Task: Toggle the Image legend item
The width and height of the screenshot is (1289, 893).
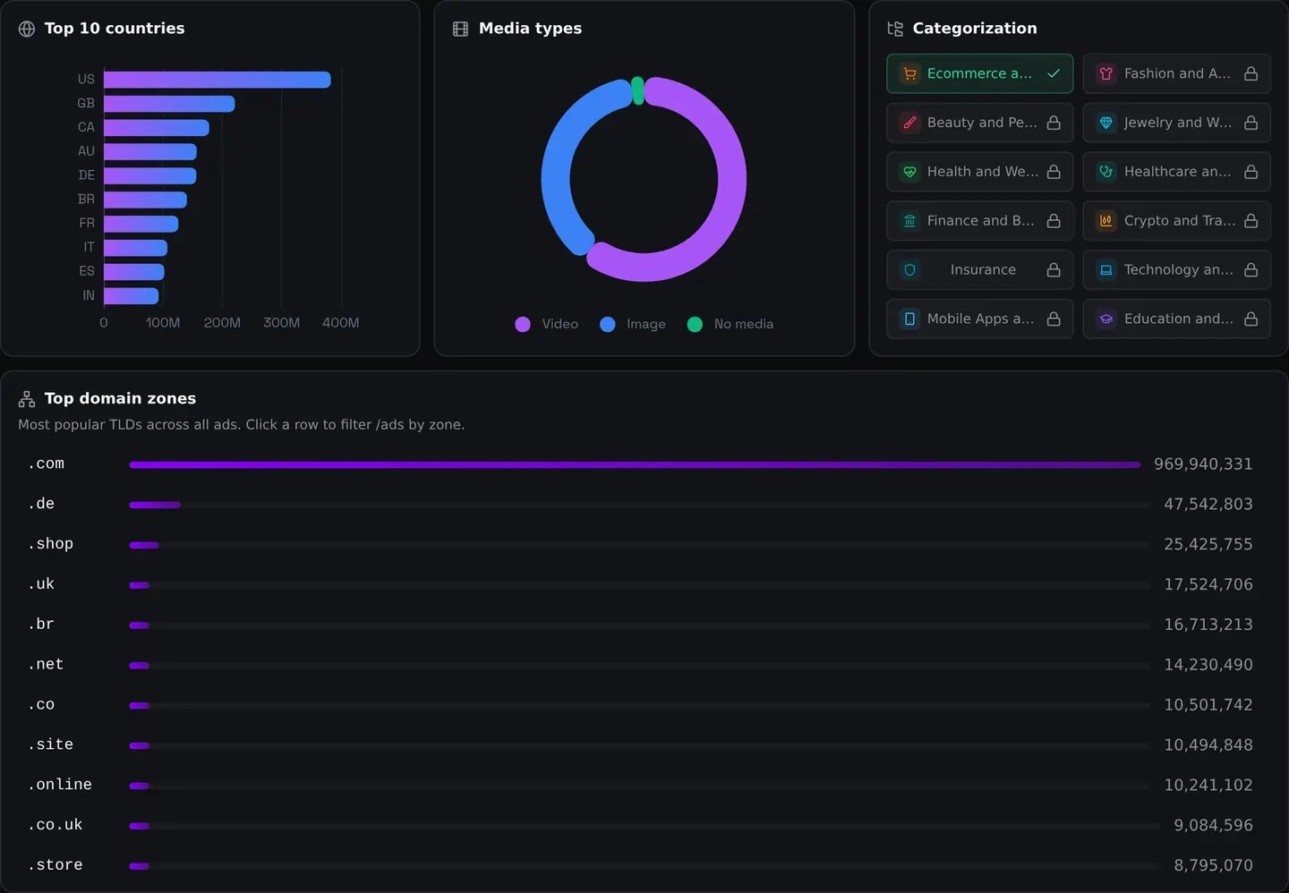Action: click(x=633, y=325)
